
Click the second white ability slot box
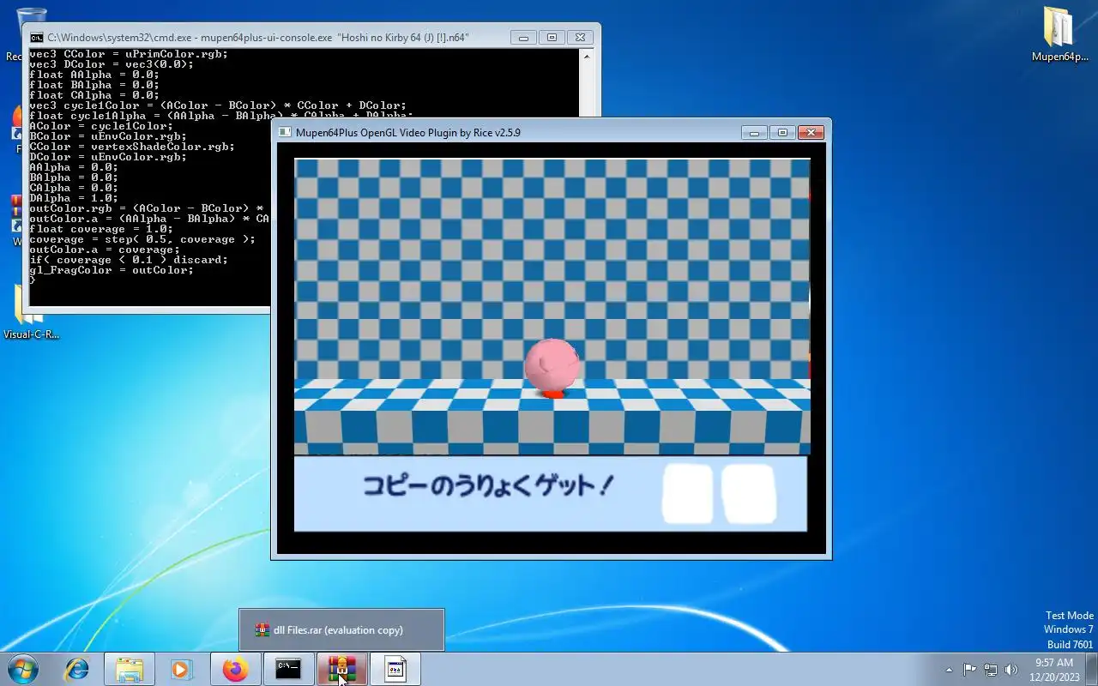tap(749, 494)
